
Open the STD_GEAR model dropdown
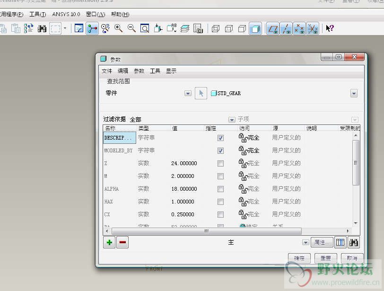coord(354,94)
